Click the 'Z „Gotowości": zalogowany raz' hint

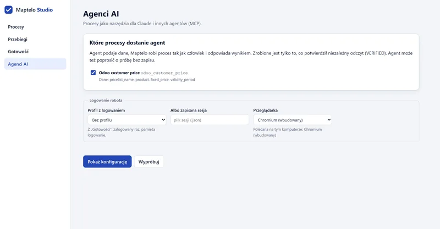[x=121, y=132]
